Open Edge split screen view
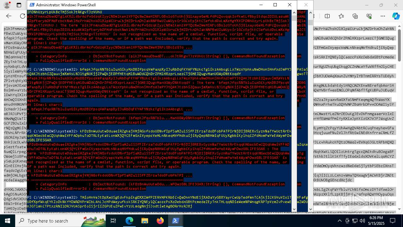 point(327,16)
